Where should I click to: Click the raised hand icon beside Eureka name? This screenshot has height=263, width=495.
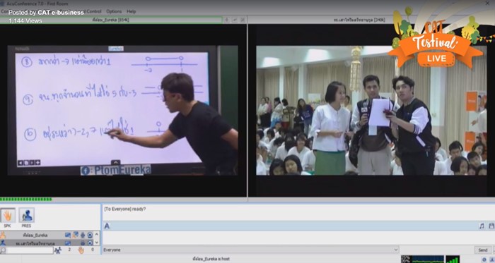click(3, 235)
